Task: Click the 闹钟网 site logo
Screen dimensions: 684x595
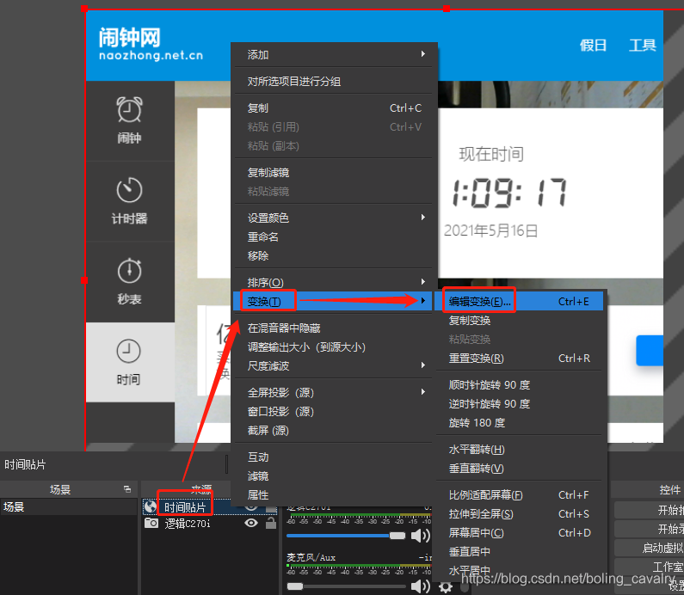Action: point(151,44)
